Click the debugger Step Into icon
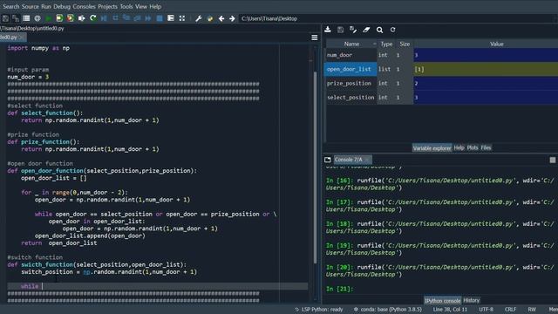The height and width of the screenshot is (314, 558). 126,18
